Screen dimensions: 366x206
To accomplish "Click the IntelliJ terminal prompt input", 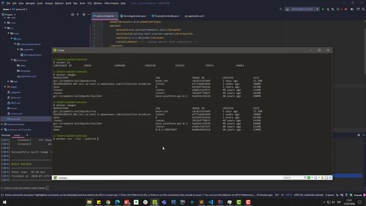I will point(24,188).
